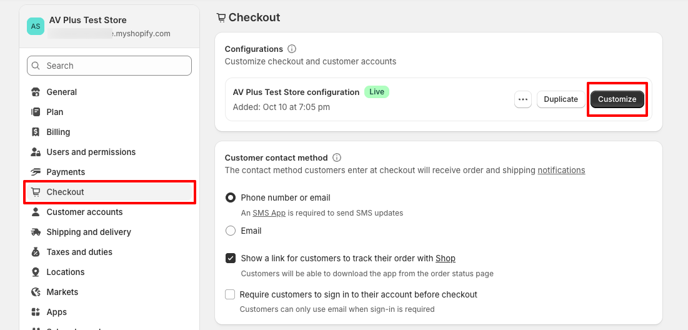The height and width of the screenshot is (330, 688).
Task: Click the Duplicate button
Action: 561,99
